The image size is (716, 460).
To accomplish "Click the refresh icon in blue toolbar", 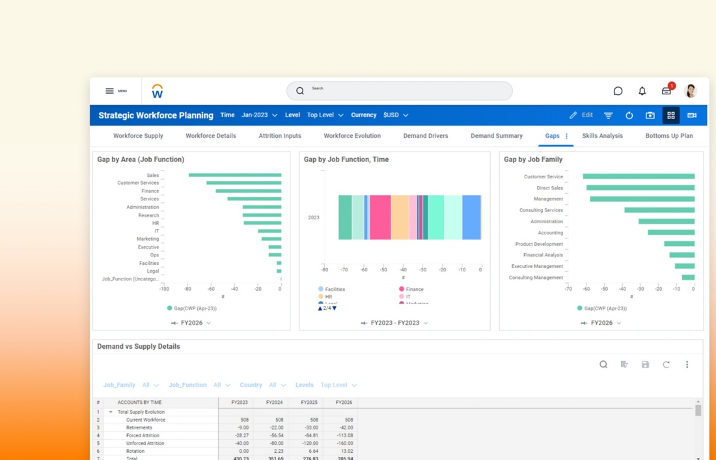I will tap(629, 115).
